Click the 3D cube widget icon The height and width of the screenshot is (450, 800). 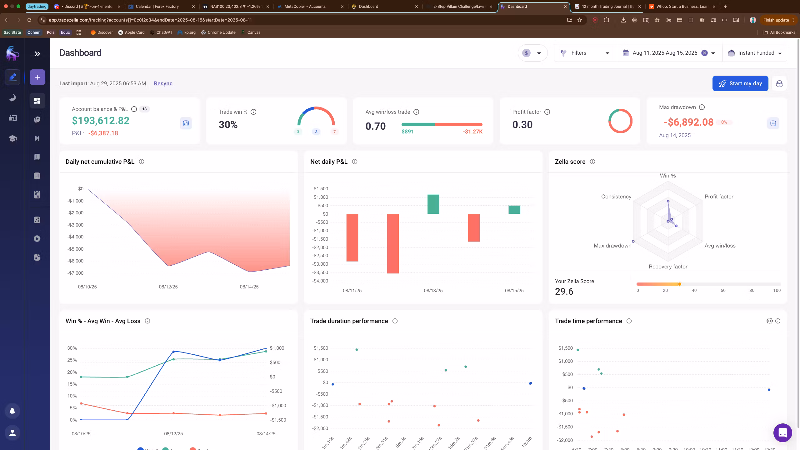pos(779,83)
